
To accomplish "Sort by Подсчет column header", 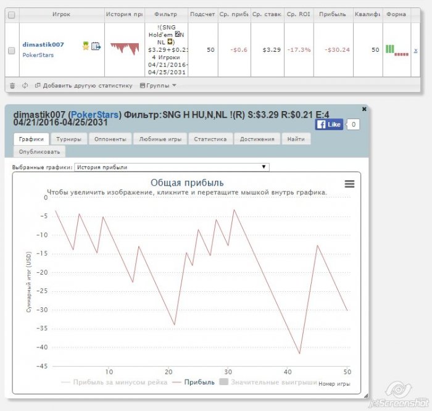I will tap(202, 14).
